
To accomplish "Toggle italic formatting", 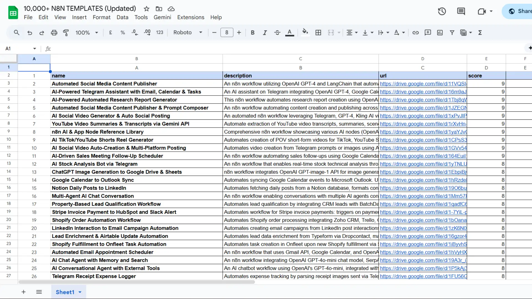I will (264, 32).
